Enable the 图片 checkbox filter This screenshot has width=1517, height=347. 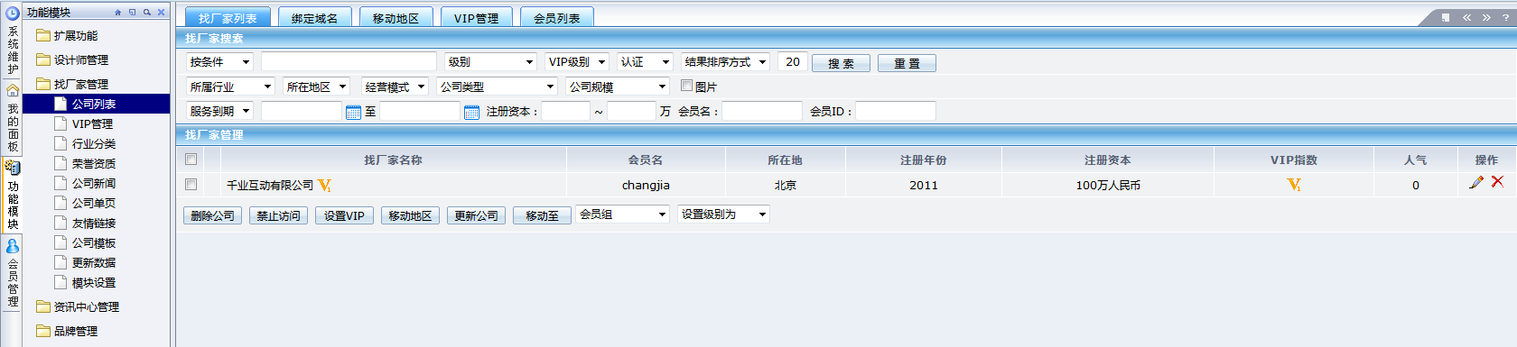pos(686,86)
